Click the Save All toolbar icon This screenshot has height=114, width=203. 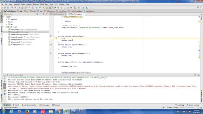pyautogui.click(x=5, y=8)
